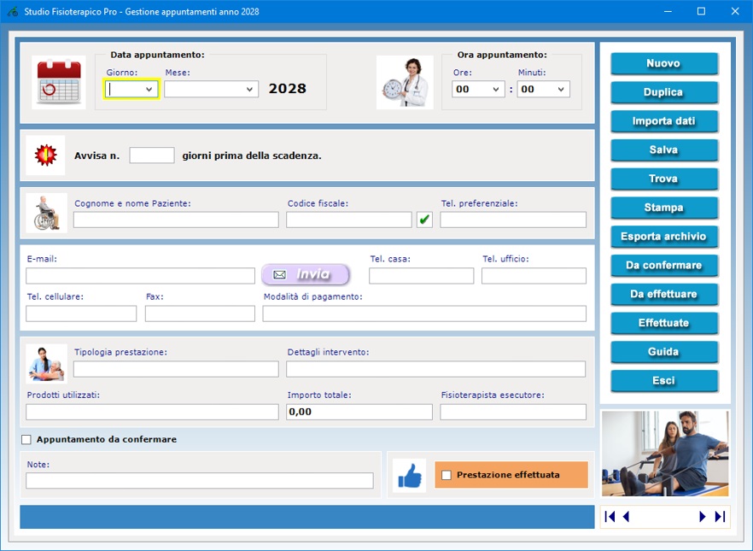Image resolution: width=753 pixels, height=551 pixels.
Task: Click the app icon in title bar
Action: [13, 11]
